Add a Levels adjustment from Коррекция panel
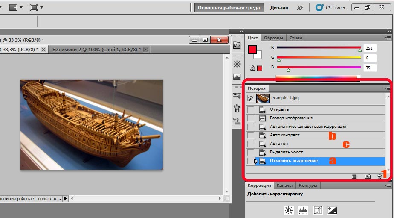 pos(303,210)
